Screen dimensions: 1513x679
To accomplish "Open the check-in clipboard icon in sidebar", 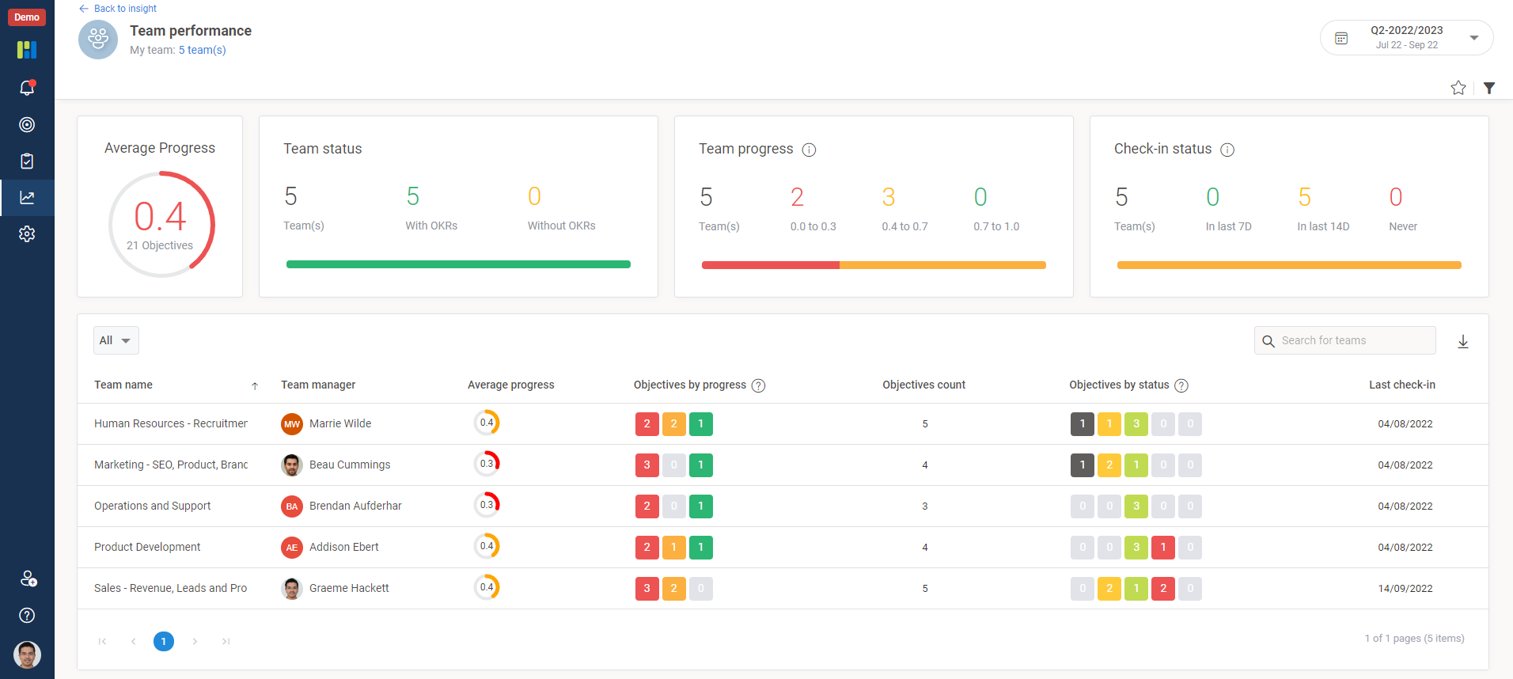I will [27, 161].
